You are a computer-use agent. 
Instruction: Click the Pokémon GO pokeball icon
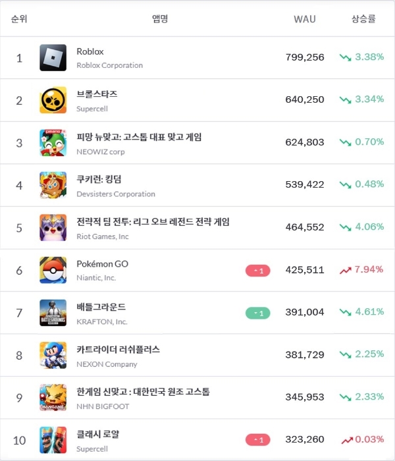(x=53, y=270)
